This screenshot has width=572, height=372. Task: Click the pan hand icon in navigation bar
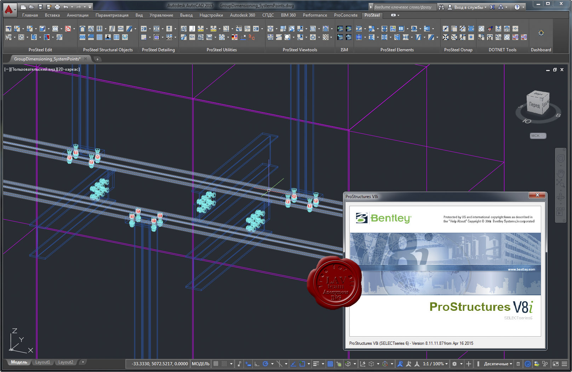coord(561,173)
